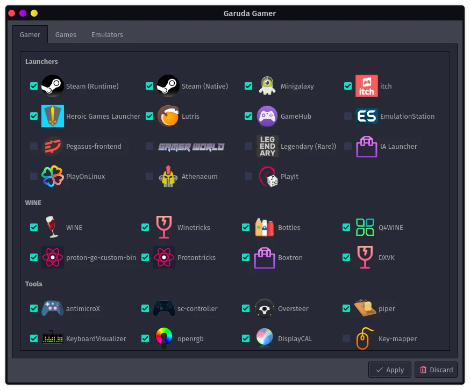Click the GameHub controller icon
Viewport: 470px width, 390px height.
tap(267, 116)
